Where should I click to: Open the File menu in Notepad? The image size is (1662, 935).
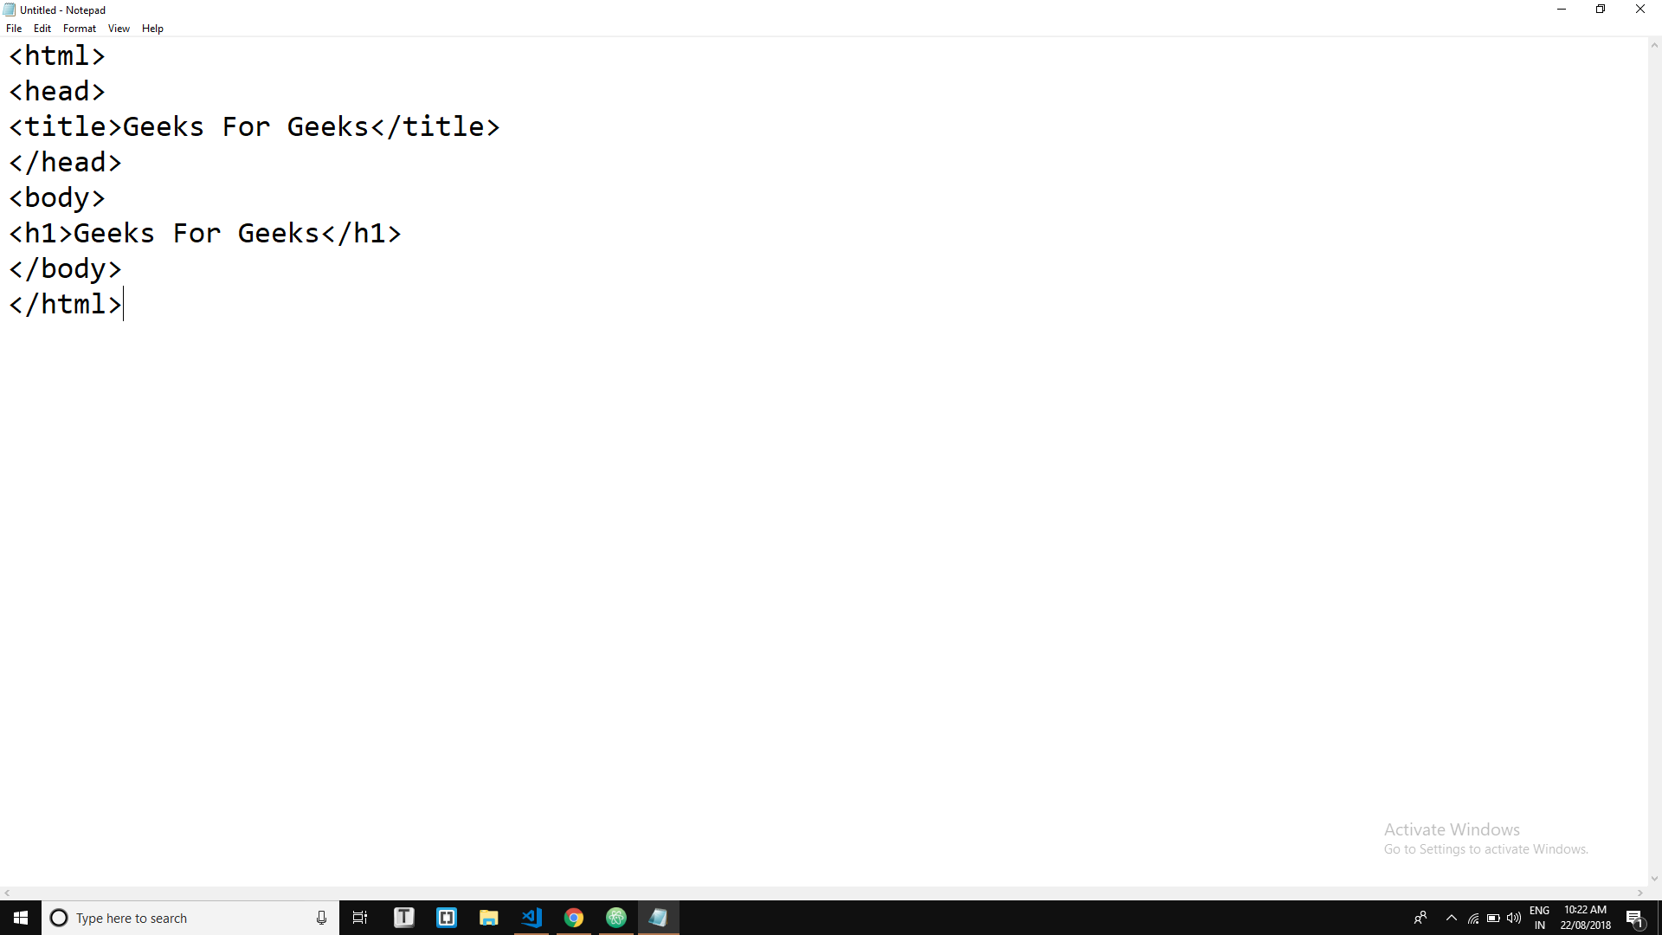click(x=14, y=28)
